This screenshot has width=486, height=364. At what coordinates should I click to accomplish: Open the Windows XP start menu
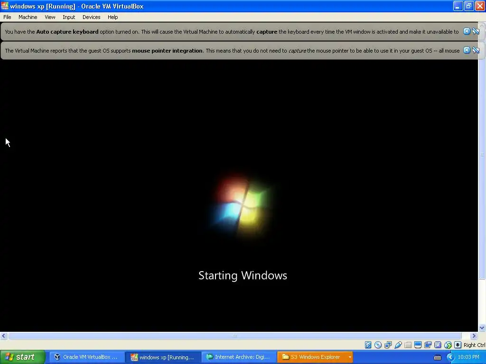[22, 357]
